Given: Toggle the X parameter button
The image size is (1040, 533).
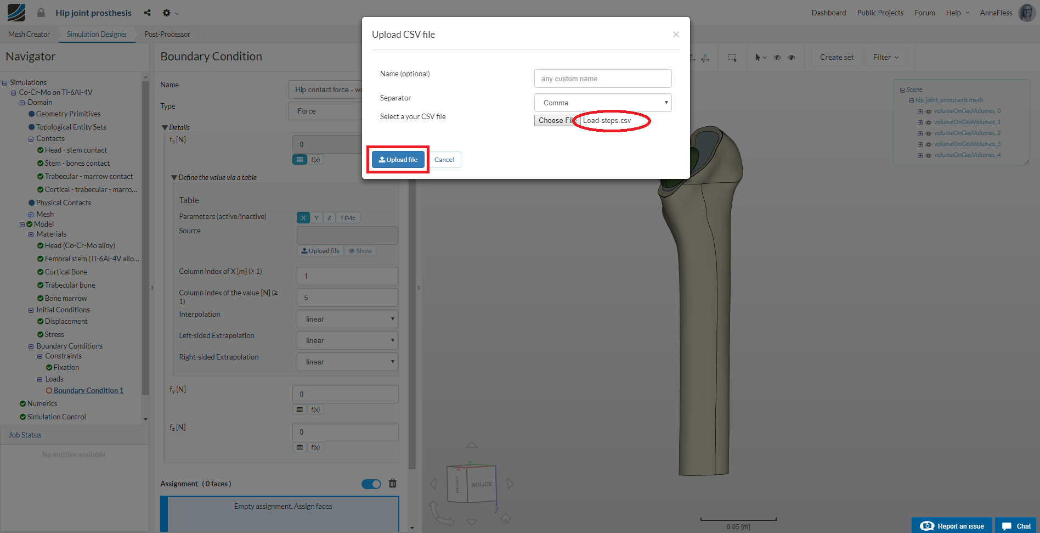Looking at the screenshot, I should (303, 218).
